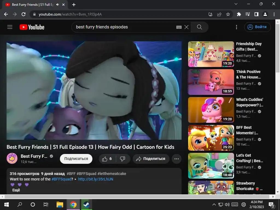The height and width of the screenshot is (210, 280).
Task: Open File Explorer from taskbar
Action: tap(60, 205)
